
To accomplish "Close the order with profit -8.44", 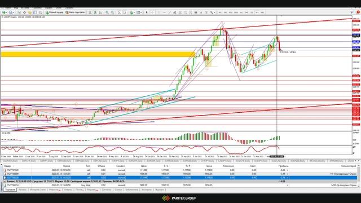I will point(288,170).
